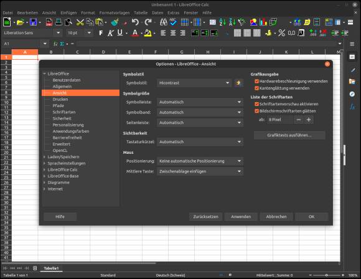
Task: Click the Hilfe button in the dialog
Action: pos(60,217)
